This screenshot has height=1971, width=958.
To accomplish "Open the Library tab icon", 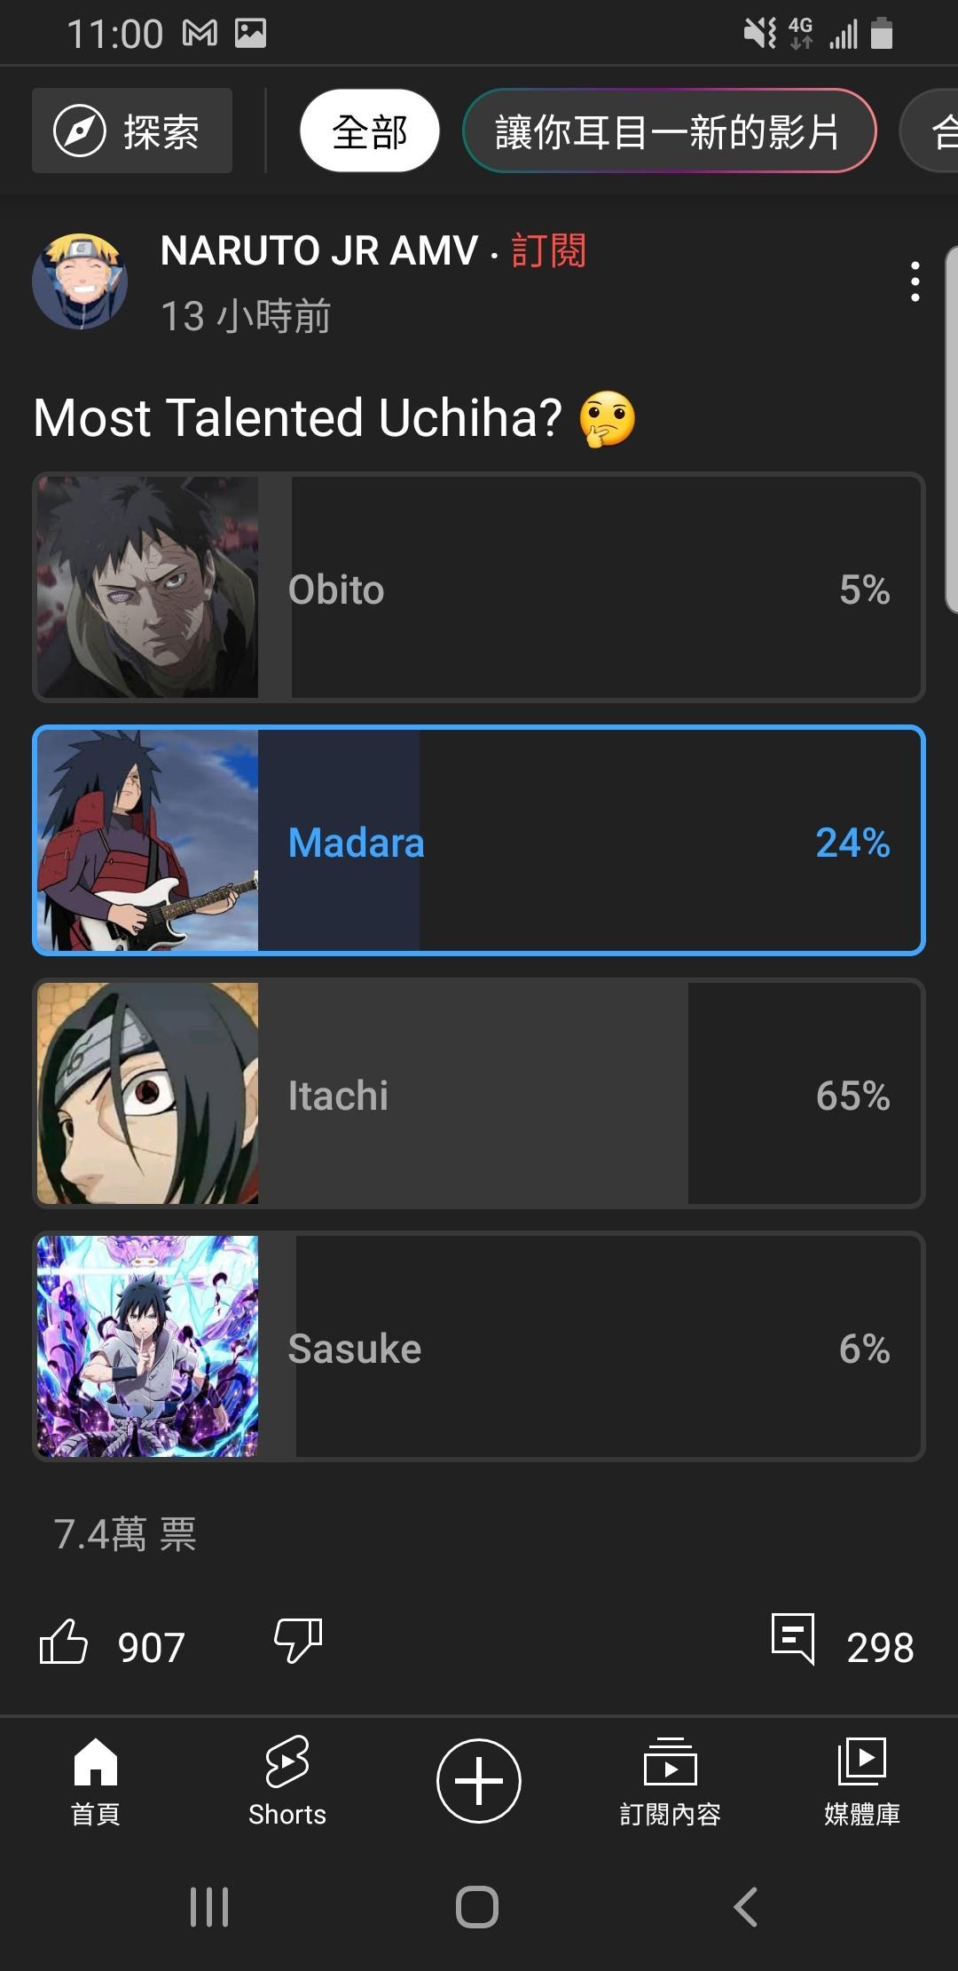I will (862, 1761).
